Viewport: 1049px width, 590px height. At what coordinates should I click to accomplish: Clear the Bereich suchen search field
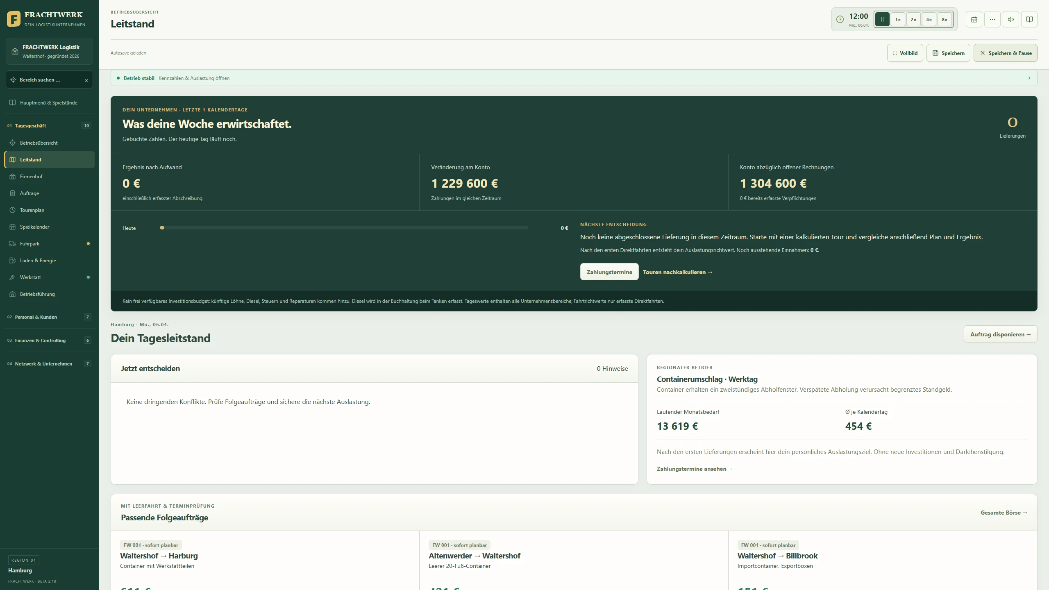86,80
